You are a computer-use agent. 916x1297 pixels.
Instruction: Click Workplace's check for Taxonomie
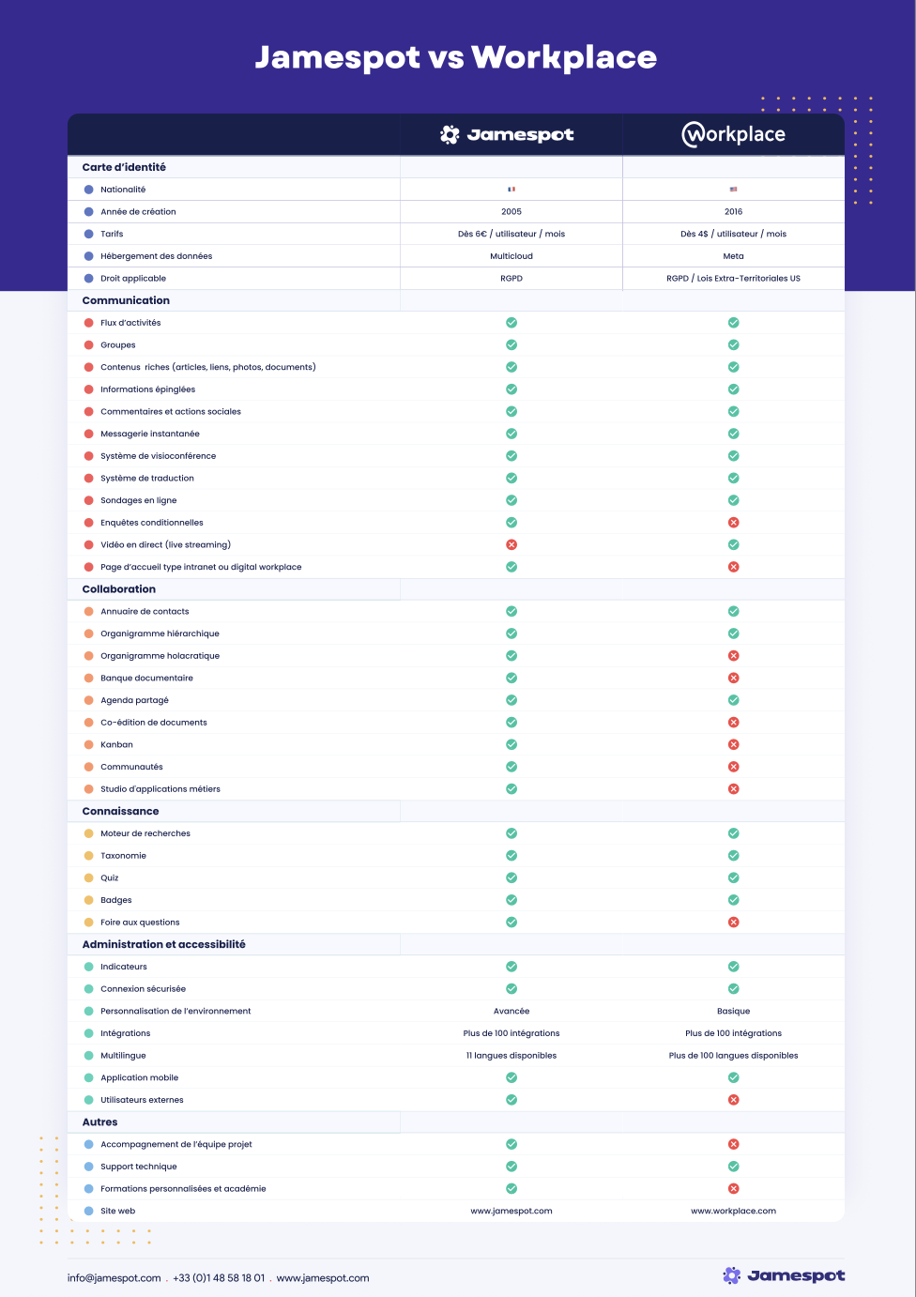click(734, 856)
